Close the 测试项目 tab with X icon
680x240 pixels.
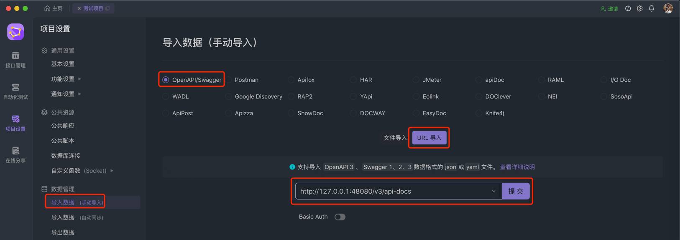pos(79,8)
